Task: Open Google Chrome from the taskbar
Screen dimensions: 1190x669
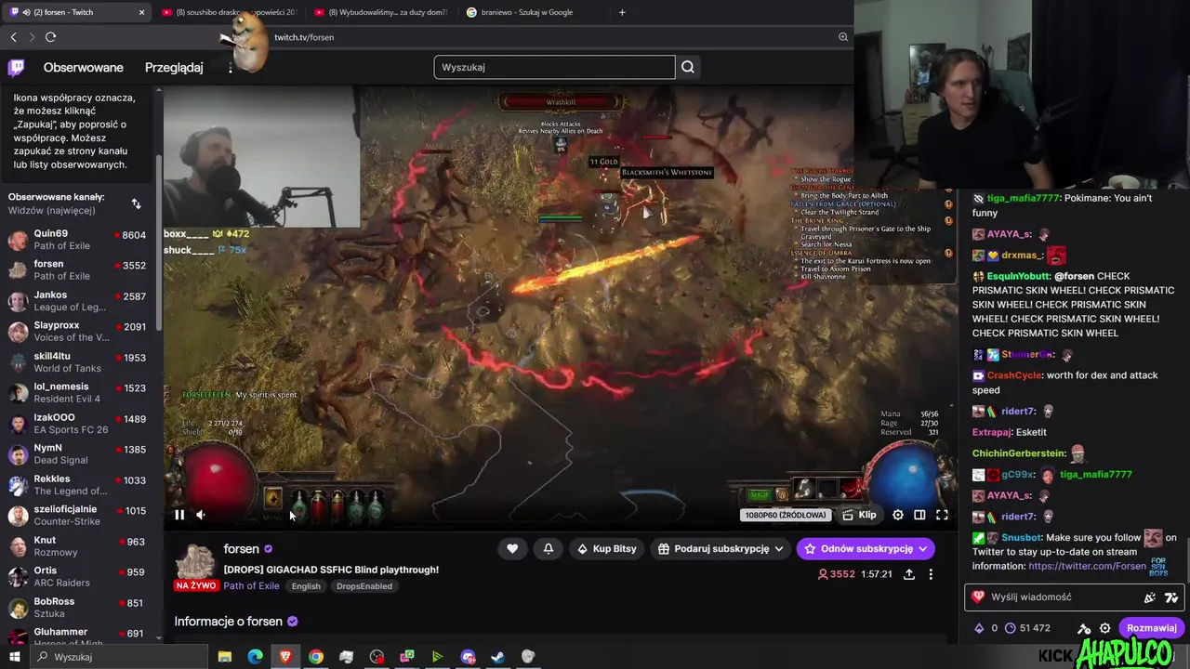Action: pyautogui.click(x=316, y=657)
